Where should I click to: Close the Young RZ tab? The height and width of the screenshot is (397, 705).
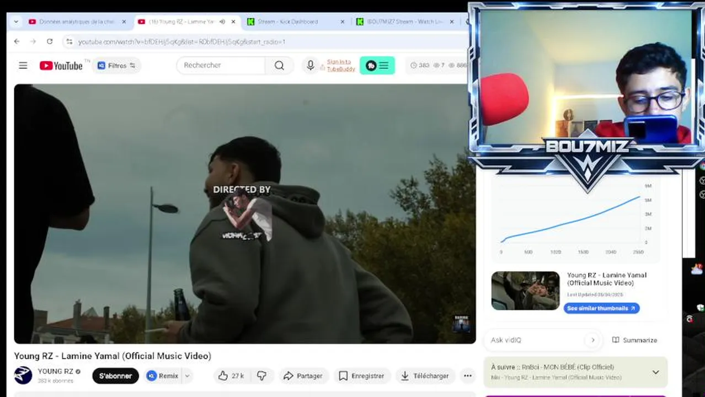tap(233, 22)
